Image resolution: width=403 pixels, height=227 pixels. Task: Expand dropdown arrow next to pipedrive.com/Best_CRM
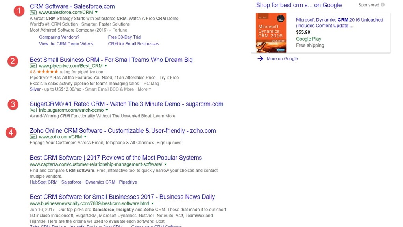106,66
